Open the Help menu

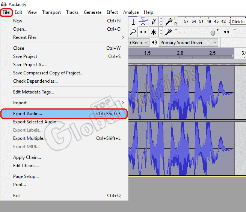coord(148,12)
